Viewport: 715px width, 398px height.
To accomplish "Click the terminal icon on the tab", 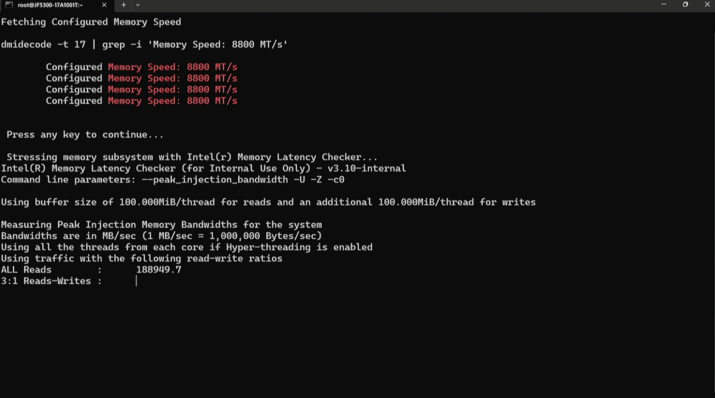I will 10,5.
